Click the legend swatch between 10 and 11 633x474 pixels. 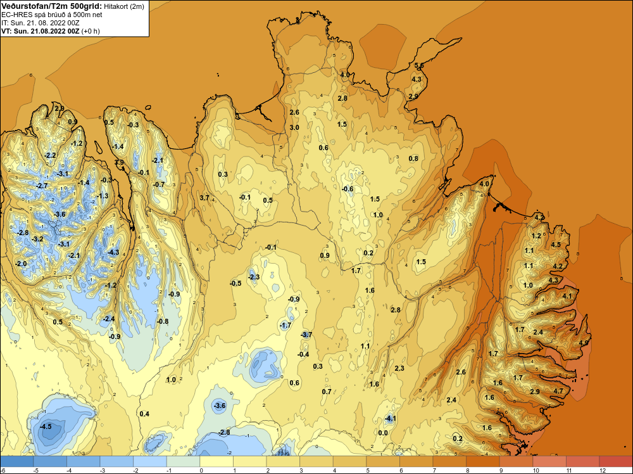click(x=550, y=461)
